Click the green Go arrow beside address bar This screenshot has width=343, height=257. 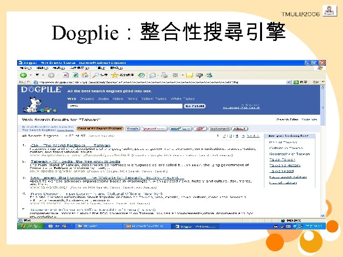point(296,82)
